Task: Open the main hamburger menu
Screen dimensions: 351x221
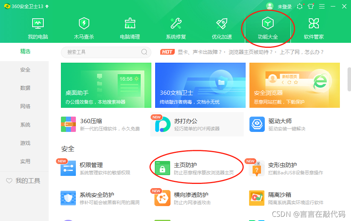Action: pyautogui.click(x=322, y=6)
